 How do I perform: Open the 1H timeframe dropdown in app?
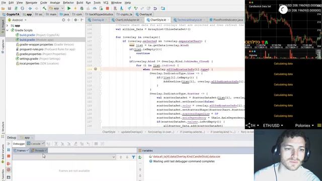pyautogui.click(x=255, y=125)
